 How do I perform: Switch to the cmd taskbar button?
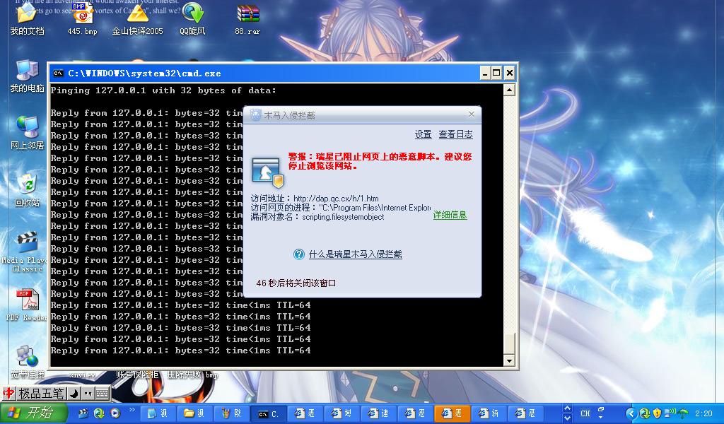pos(269,413)
